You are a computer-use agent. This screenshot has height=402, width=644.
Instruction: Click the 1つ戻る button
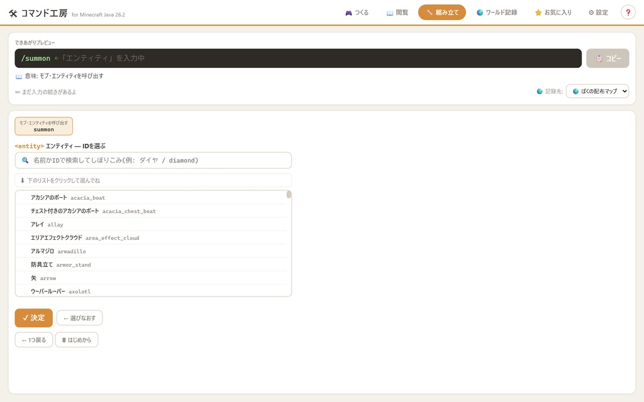coord(34,340)
